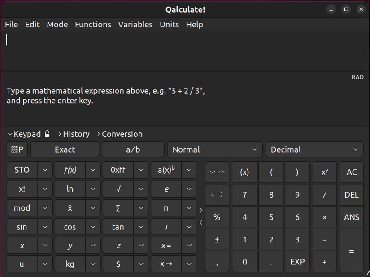Open the dropdown arrow next to pi
Image resolution: width=370 pixels, height=277 pixels.
pyautogui.click(x=189, y=208)
